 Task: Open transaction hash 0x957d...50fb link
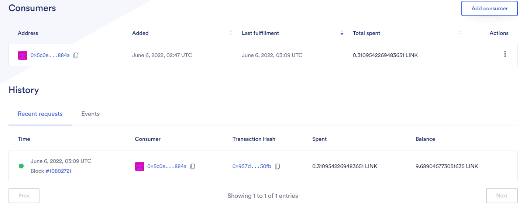252,167
